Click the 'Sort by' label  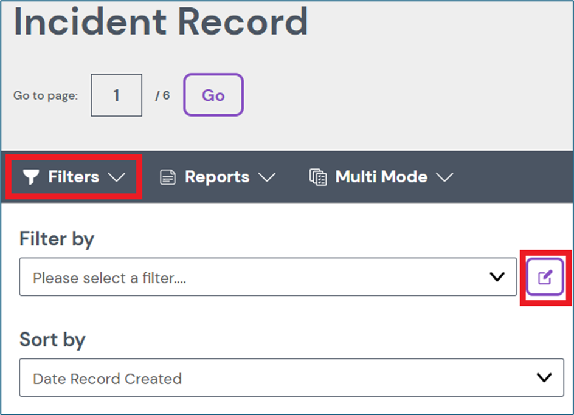pos(52,339)
